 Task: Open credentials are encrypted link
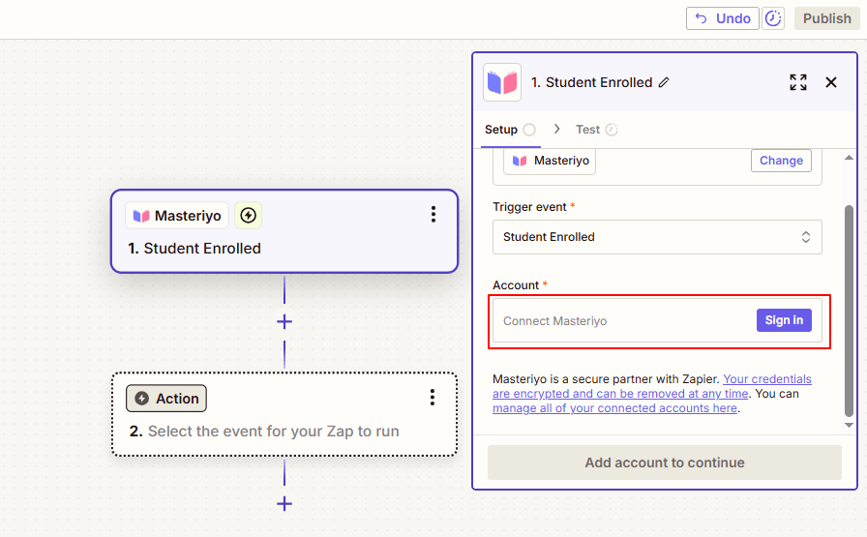click(652, 386)
